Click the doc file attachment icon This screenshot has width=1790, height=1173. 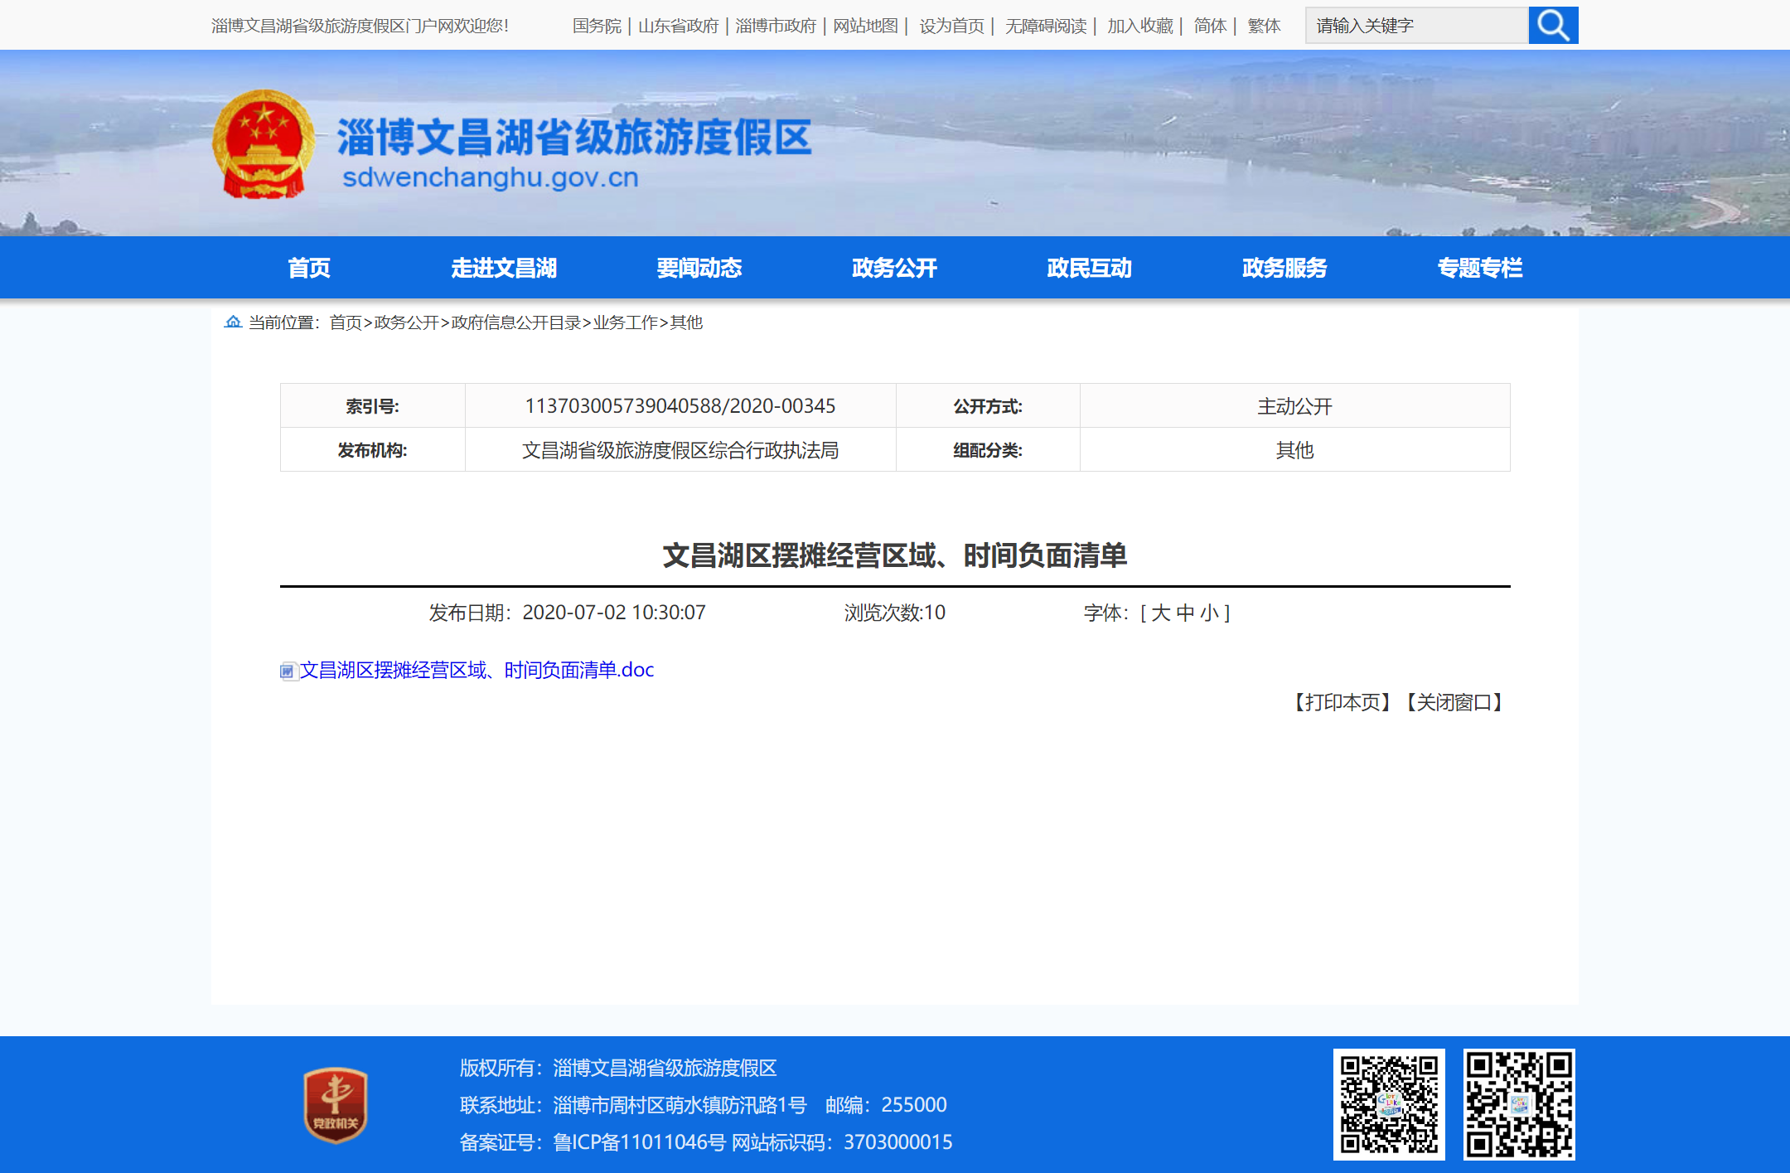288,671
